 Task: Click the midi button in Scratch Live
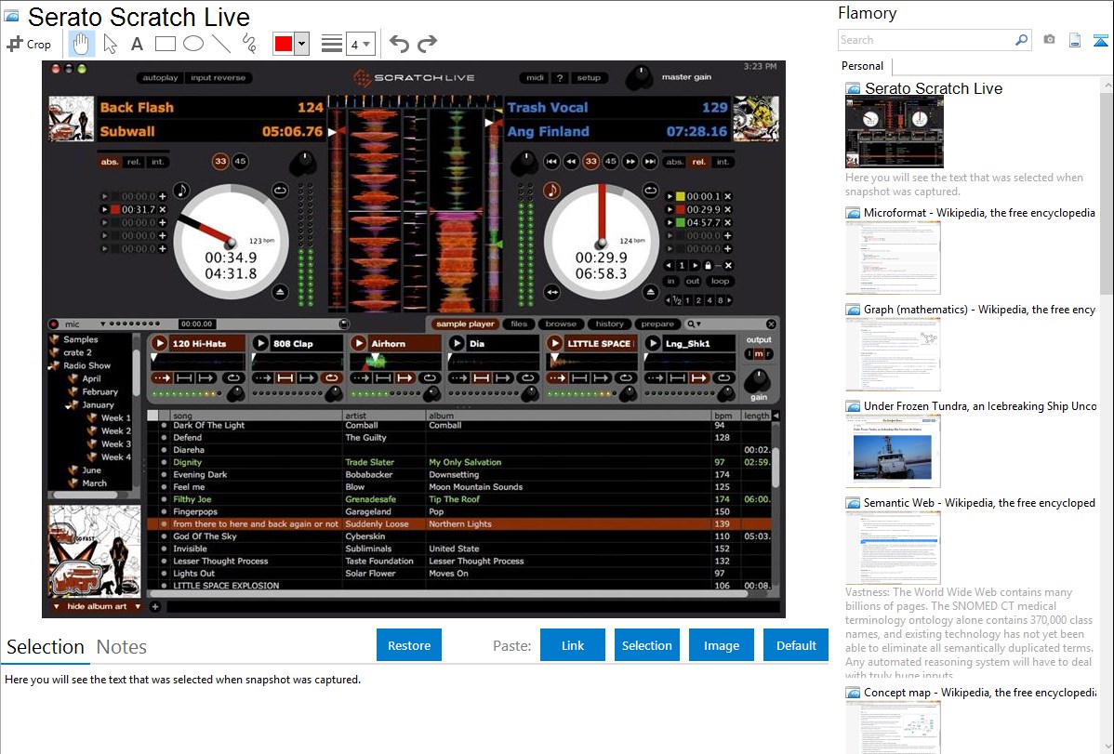(535, 77)
